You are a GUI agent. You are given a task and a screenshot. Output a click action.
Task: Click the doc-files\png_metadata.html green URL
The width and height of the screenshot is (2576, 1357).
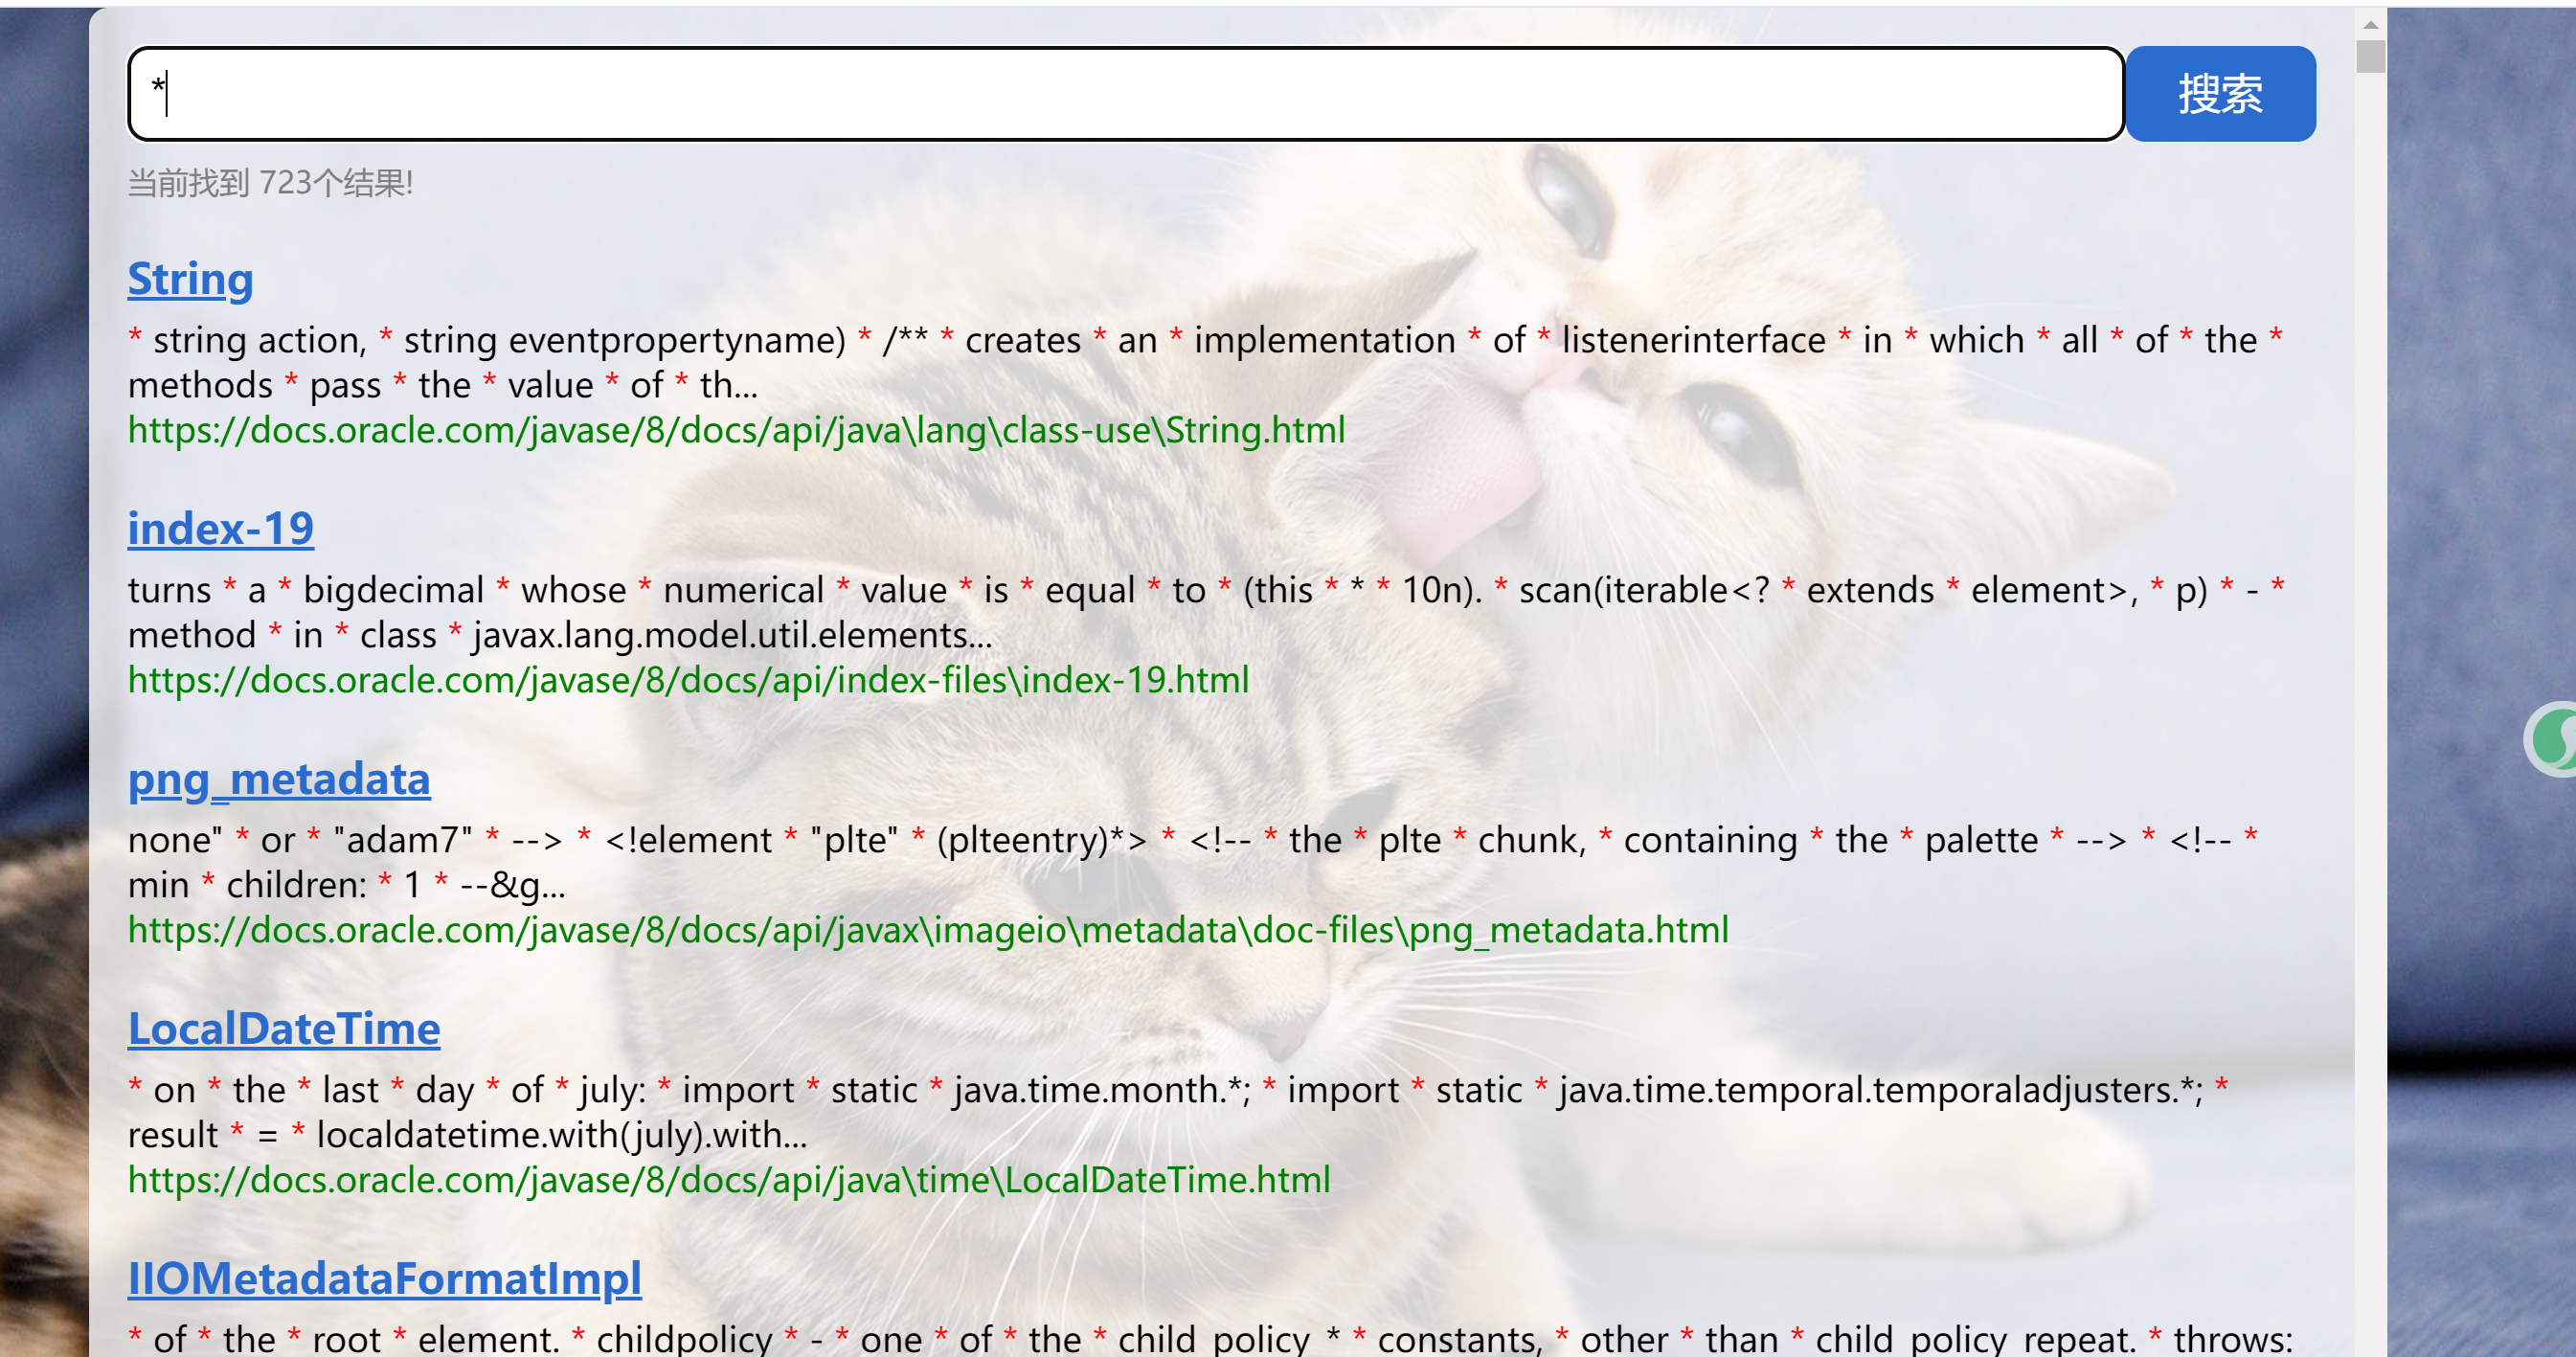click(928, 930)
